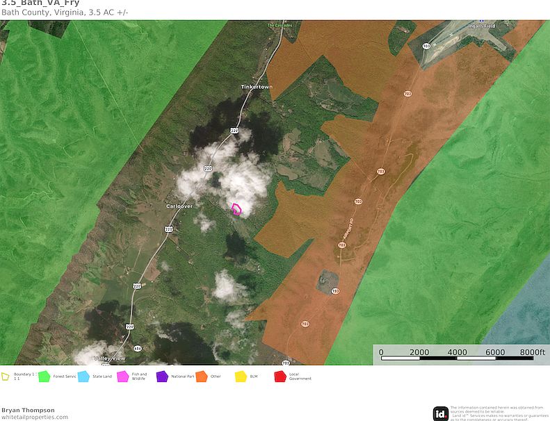This screenshot has width=550, height=421.
Task: Select the National Park purple legend icon
Action: coord(162,377)
